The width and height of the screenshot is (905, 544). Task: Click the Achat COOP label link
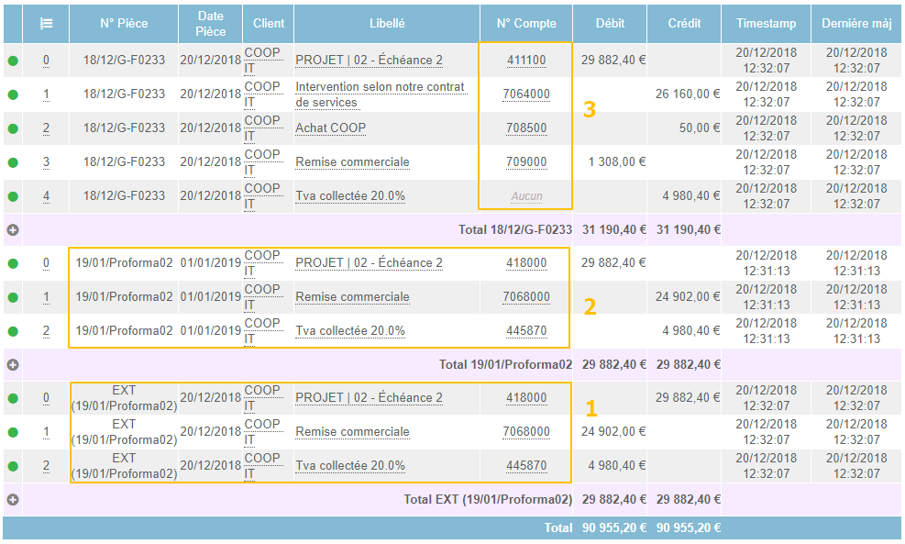pyautogui.click(x=330, y=128)
